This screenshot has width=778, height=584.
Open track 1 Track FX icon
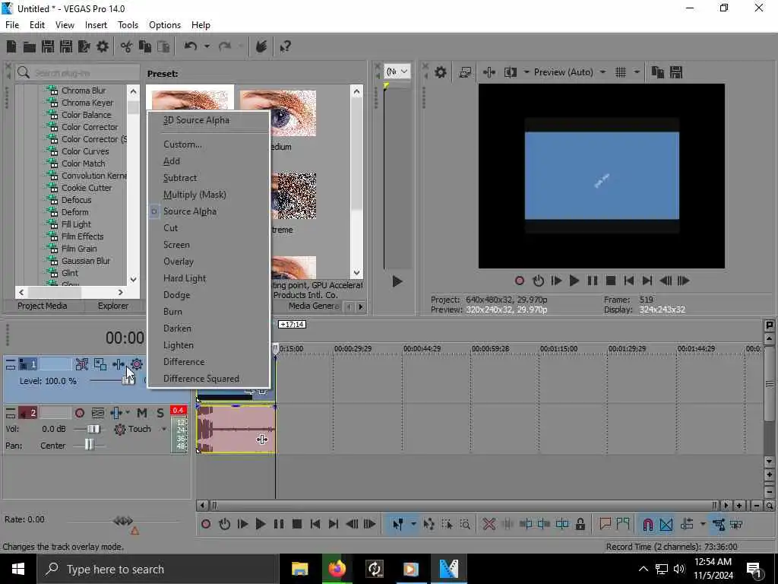coord(118,364)
